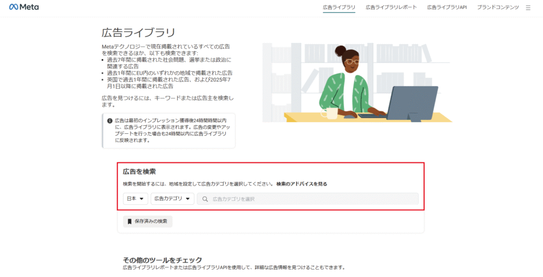Click the Meta logo
This screenshot has width=543, height=277.
click(x=23, y=7)
